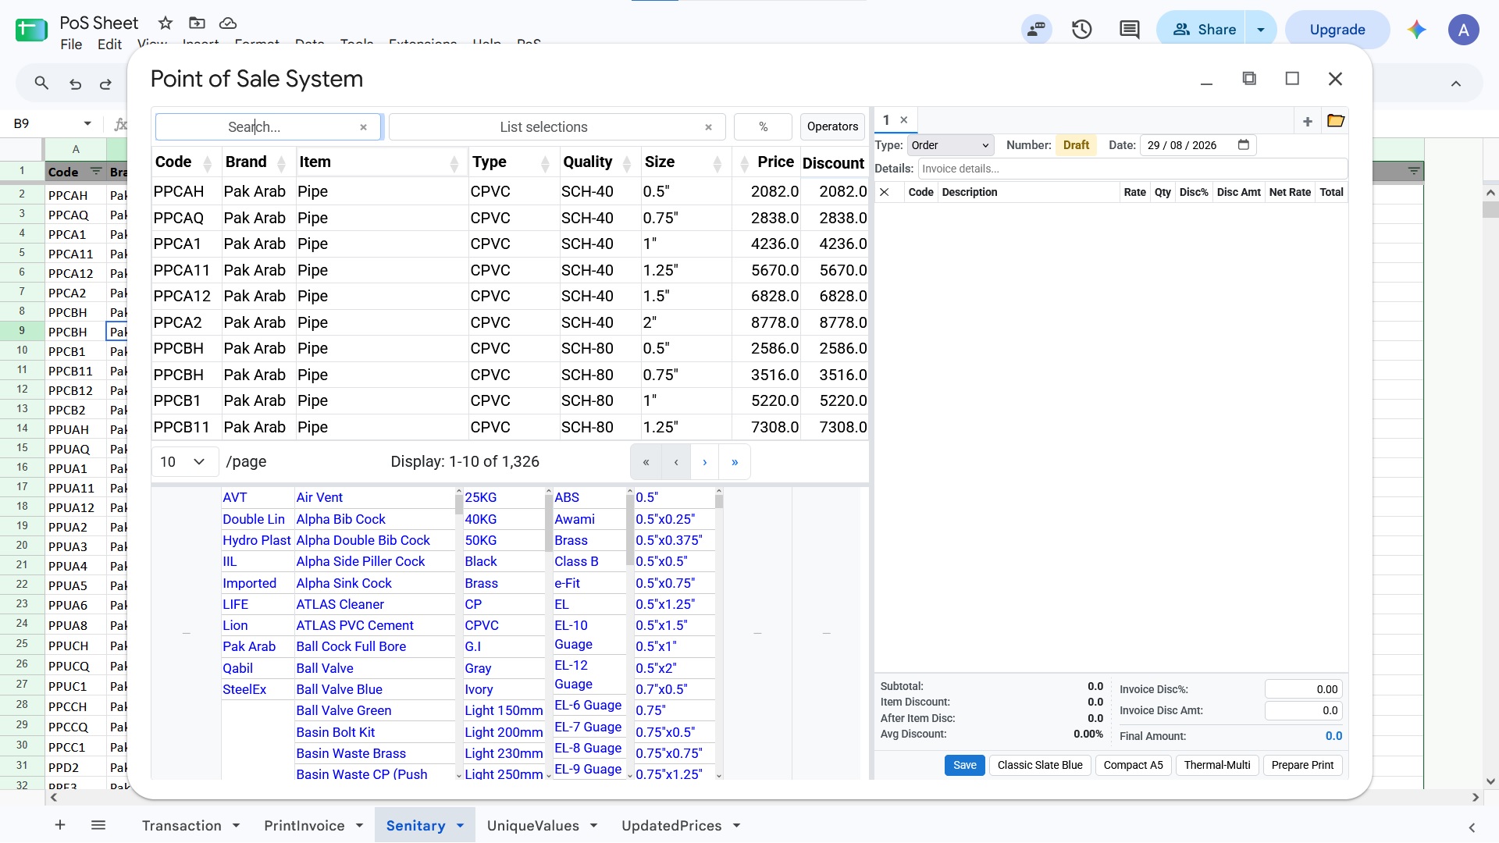Switch to the UpdatedPrices sheet tab
The width and height of the screenshot is (1499, 843).
[x=671, y=826]
